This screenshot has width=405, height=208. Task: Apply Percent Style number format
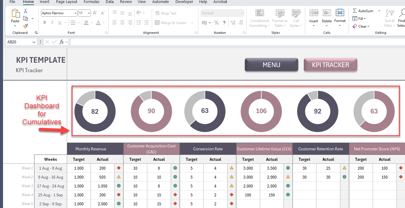coord(216,22)
